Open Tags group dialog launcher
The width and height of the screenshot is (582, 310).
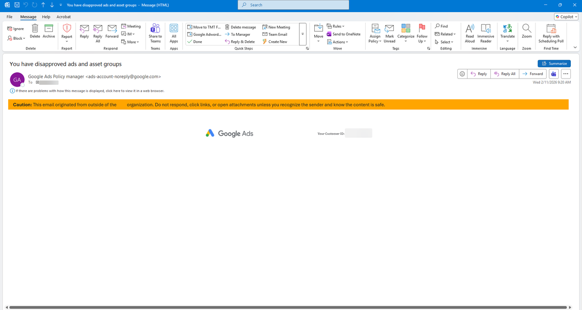tap(428, 48)
